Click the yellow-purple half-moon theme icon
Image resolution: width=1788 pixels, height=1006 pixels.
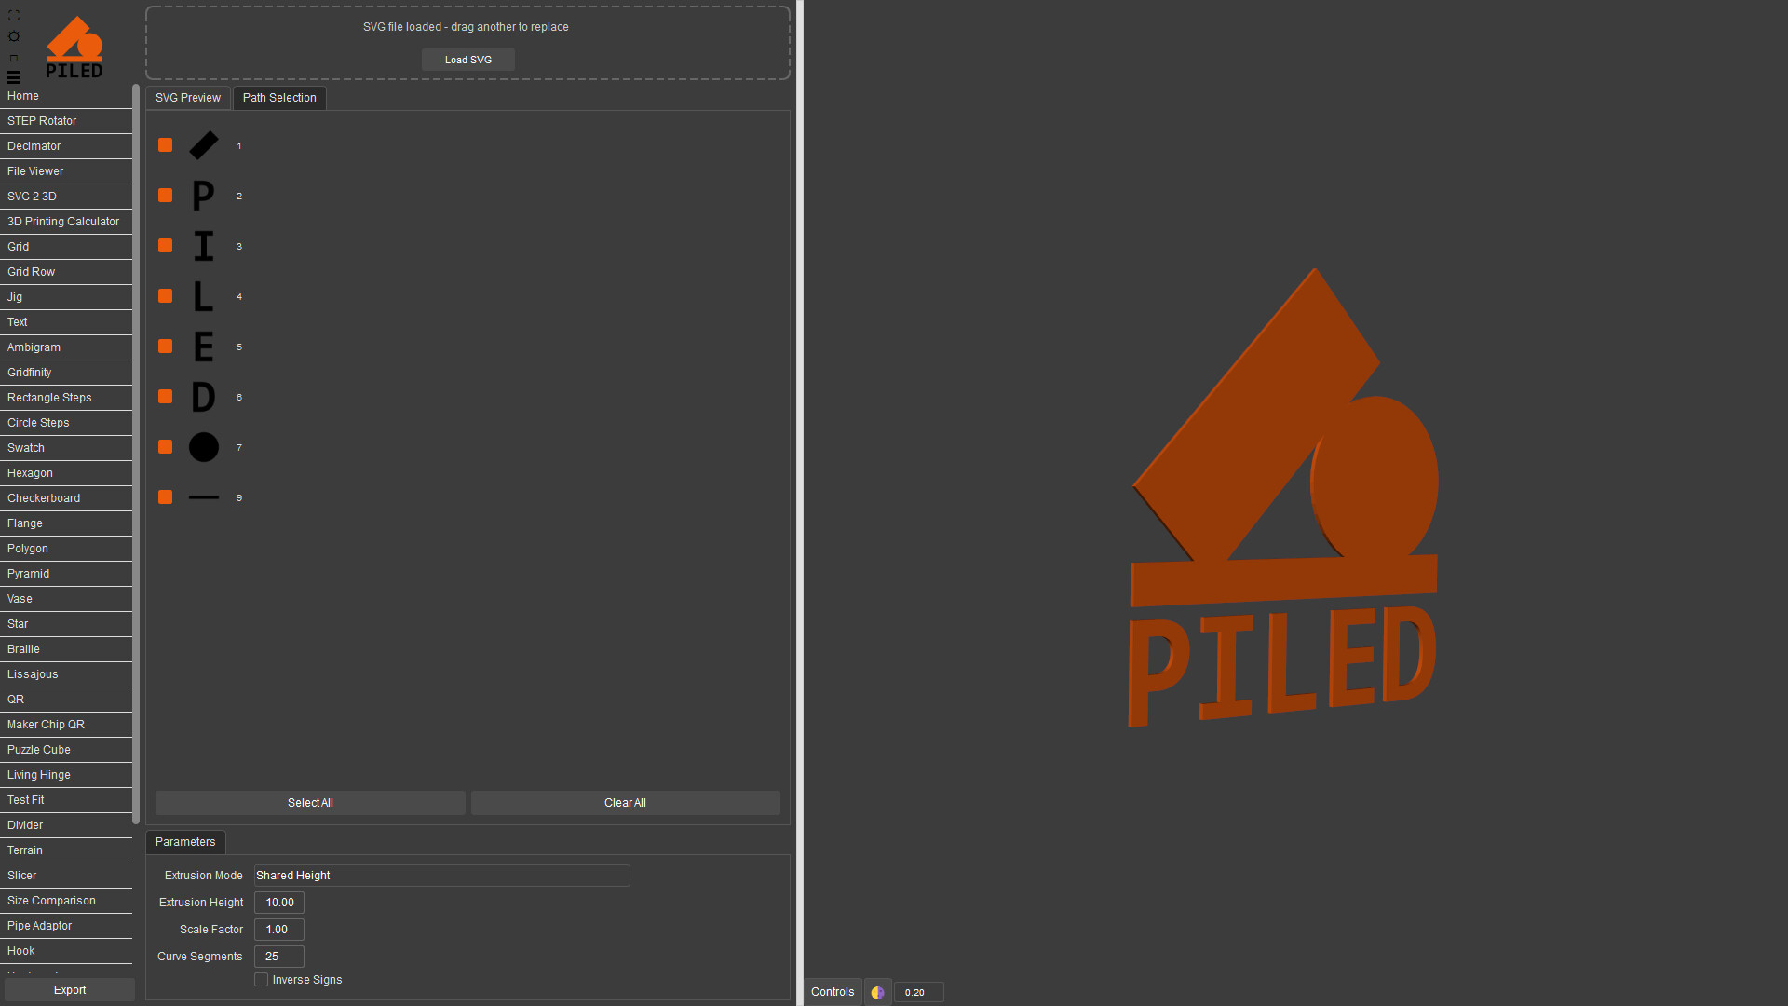point(877,993)
